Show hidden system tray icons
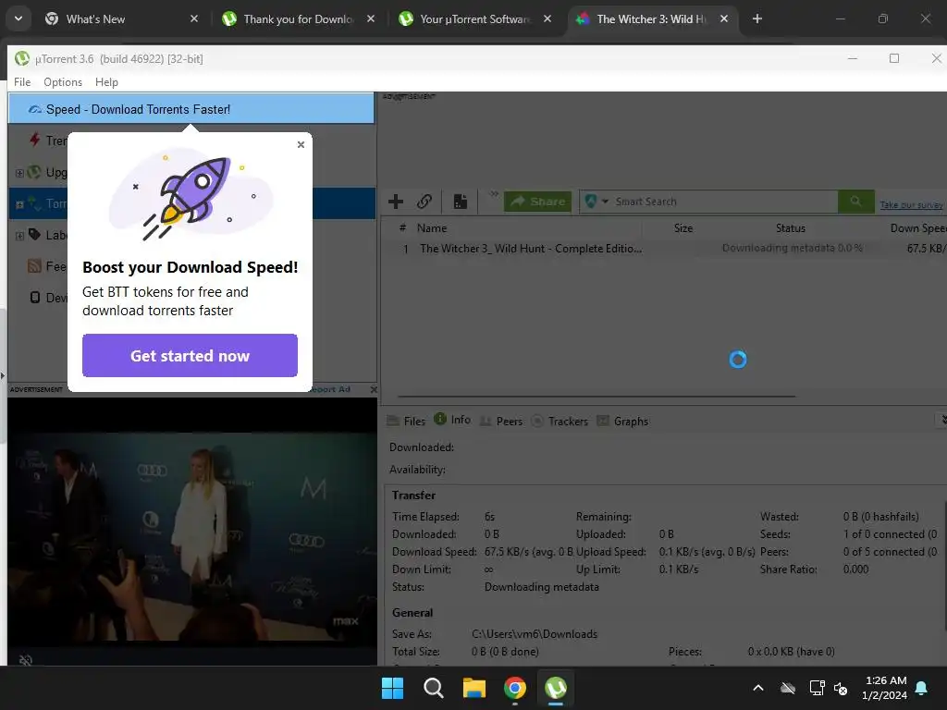 pos(758,688)
